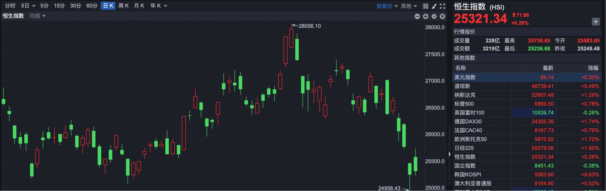Switch to 分时 intraday chart tab
This screenshot has height=191, width=606.
10,6
